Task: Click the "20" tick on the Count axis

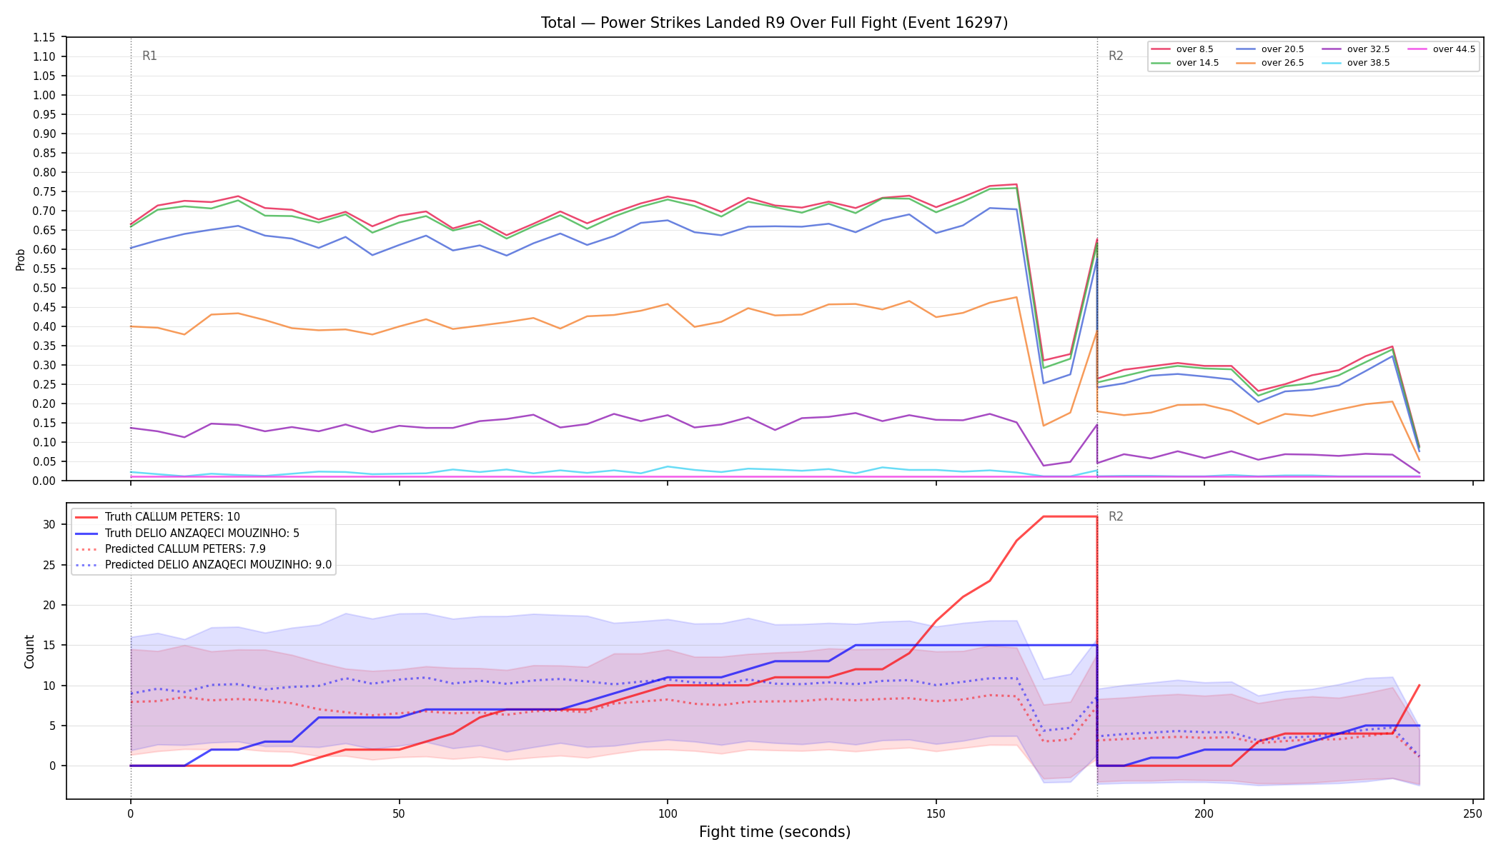Action: [49, 605]
